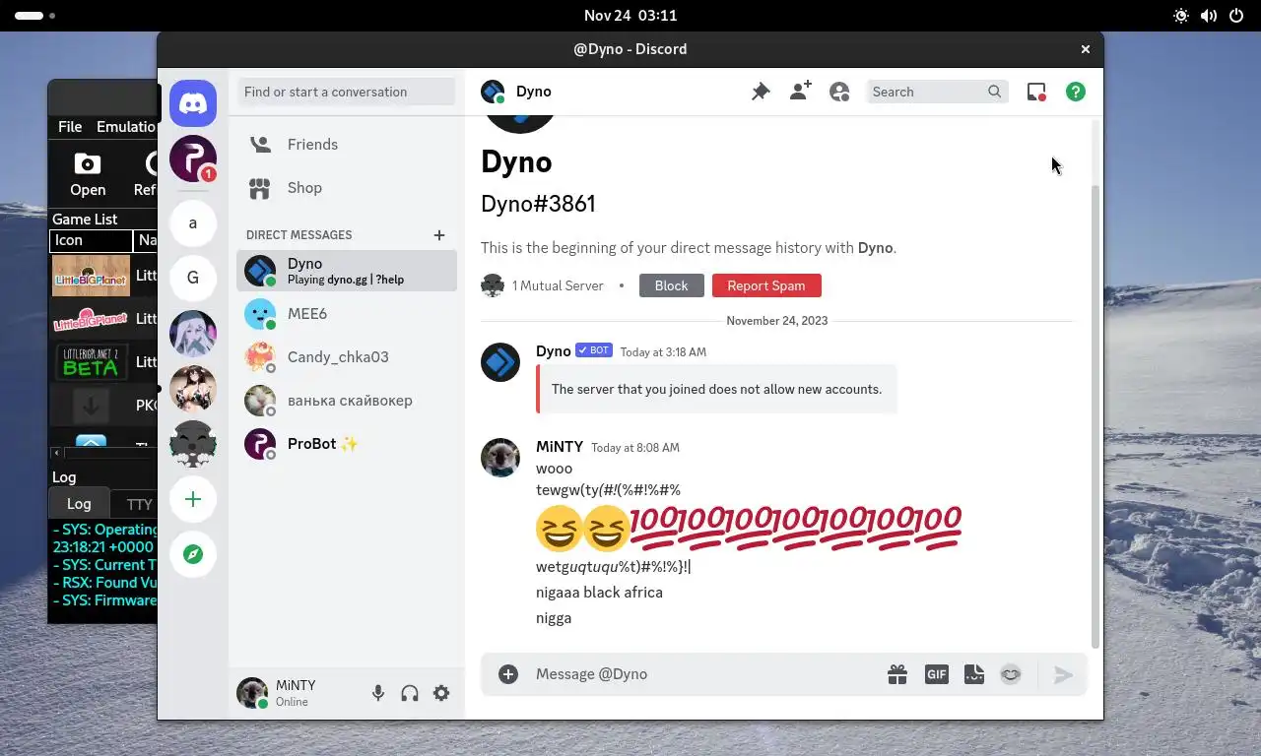Open the Shop page

tap(347, 188)
